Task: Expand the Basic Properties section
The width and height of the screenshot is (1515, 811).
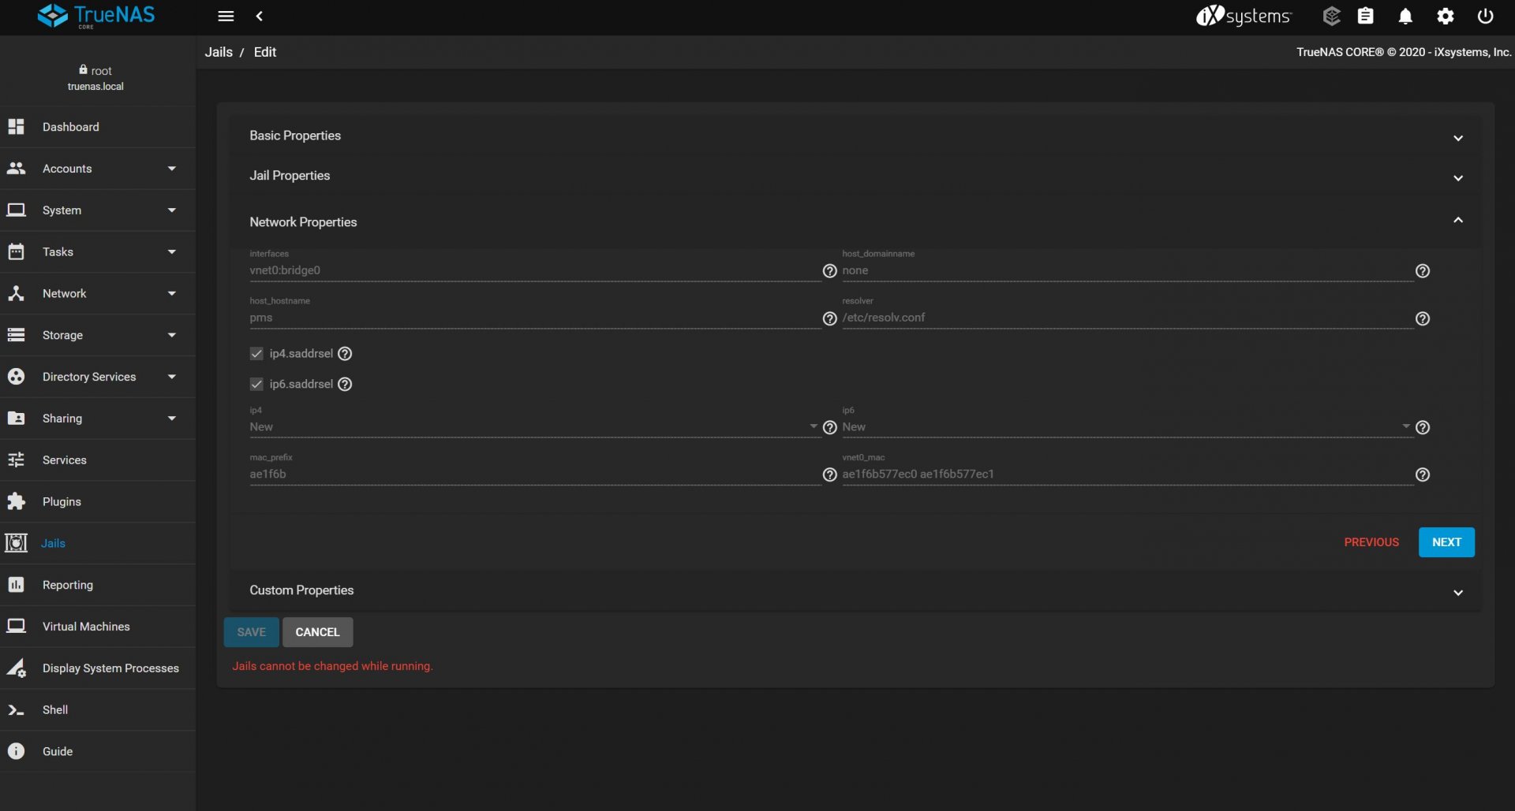Action: (x=854, y=136)
